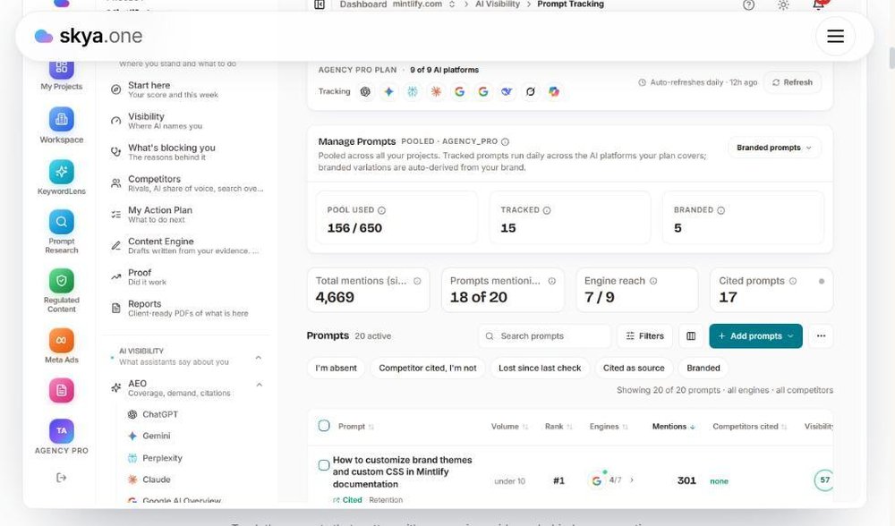
Task: Select Gemini under AEO
Action: [x=149, y=436]
